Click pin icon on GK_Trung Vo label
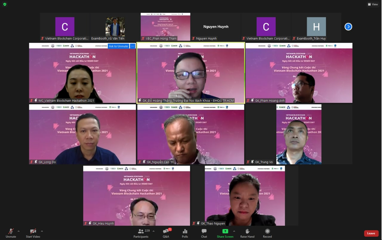Image resolution: width=382 pixels, height=240 pixels. pyautogui.click(x=252, y=162)
